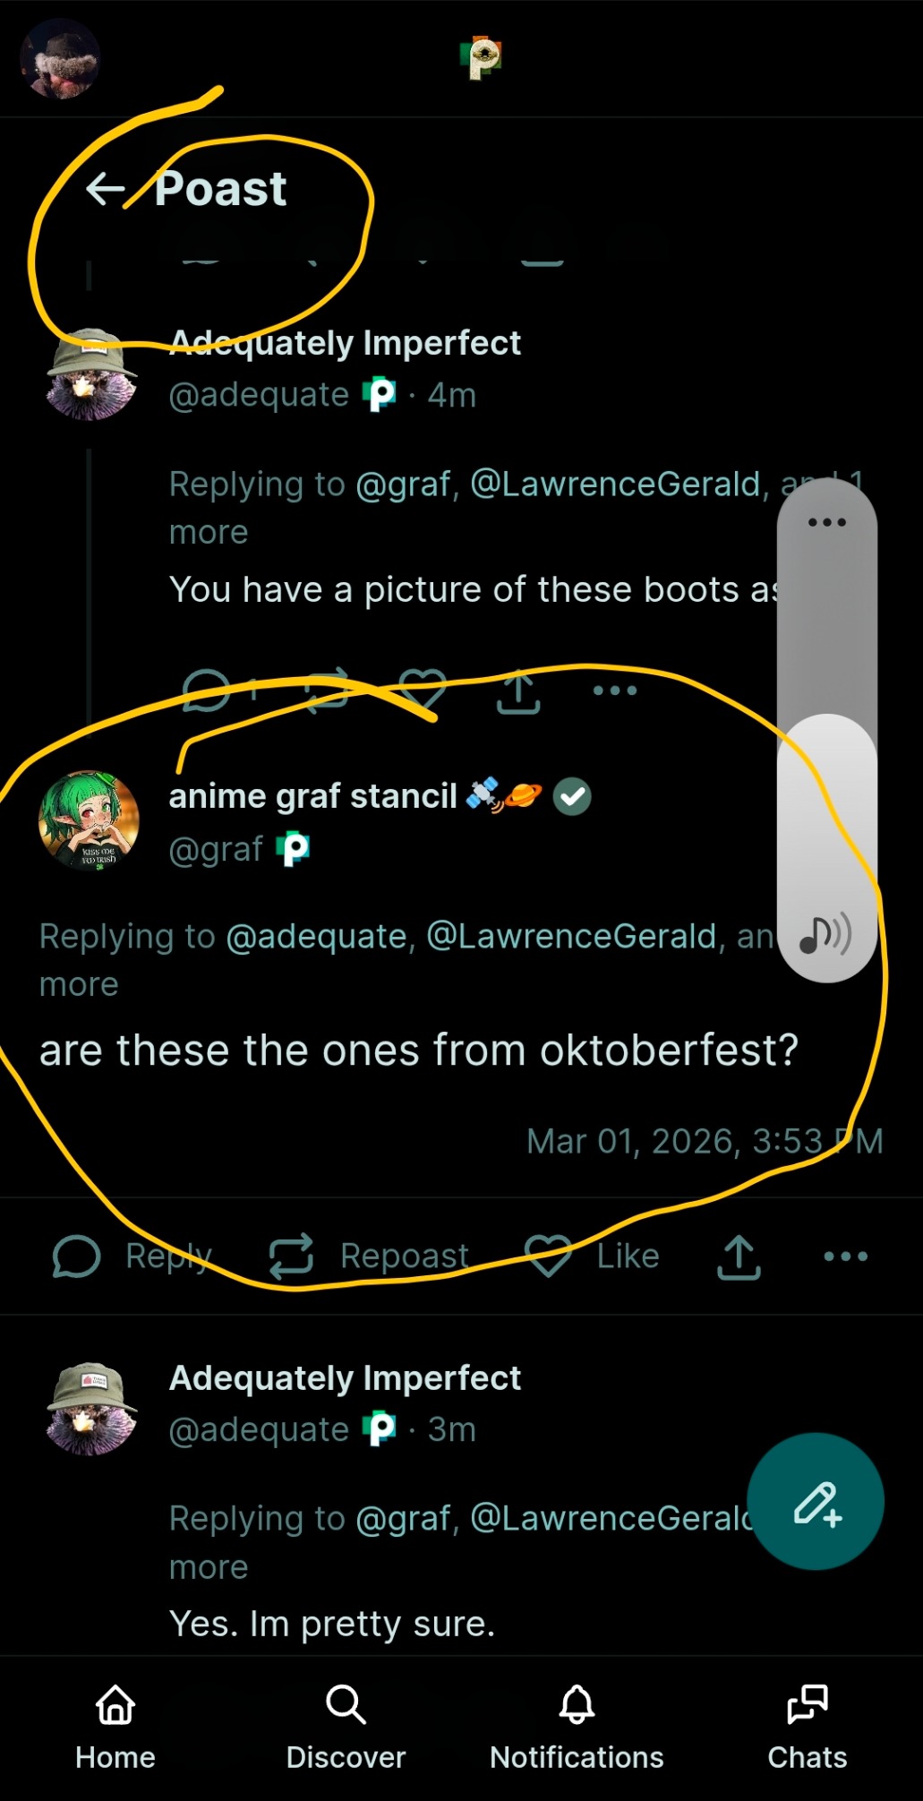Repoast the boots picture post
This screenshot has width=923, height=1801.
[x=326, y=690]
